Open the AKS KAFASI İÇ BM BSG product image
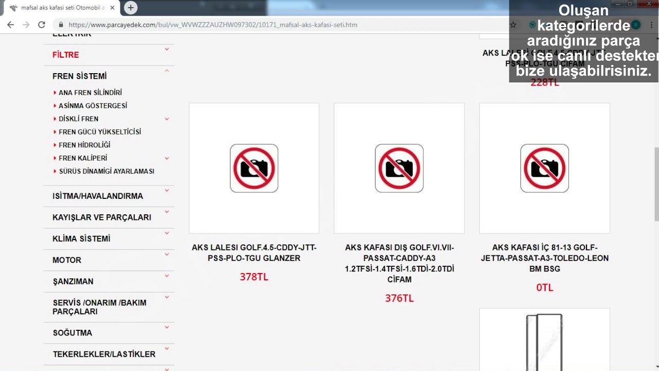This screenshot has height=371, width=659. coord(545,168)
